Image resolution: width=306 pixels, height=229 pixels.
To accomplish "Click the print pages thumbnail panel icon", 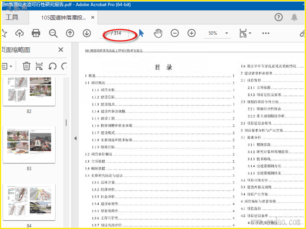I will (39, 66).
